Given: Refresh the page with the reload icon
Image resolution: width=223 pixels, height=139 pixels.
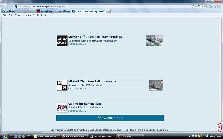Looking at the screenshot, I should (x=202, y=6).
